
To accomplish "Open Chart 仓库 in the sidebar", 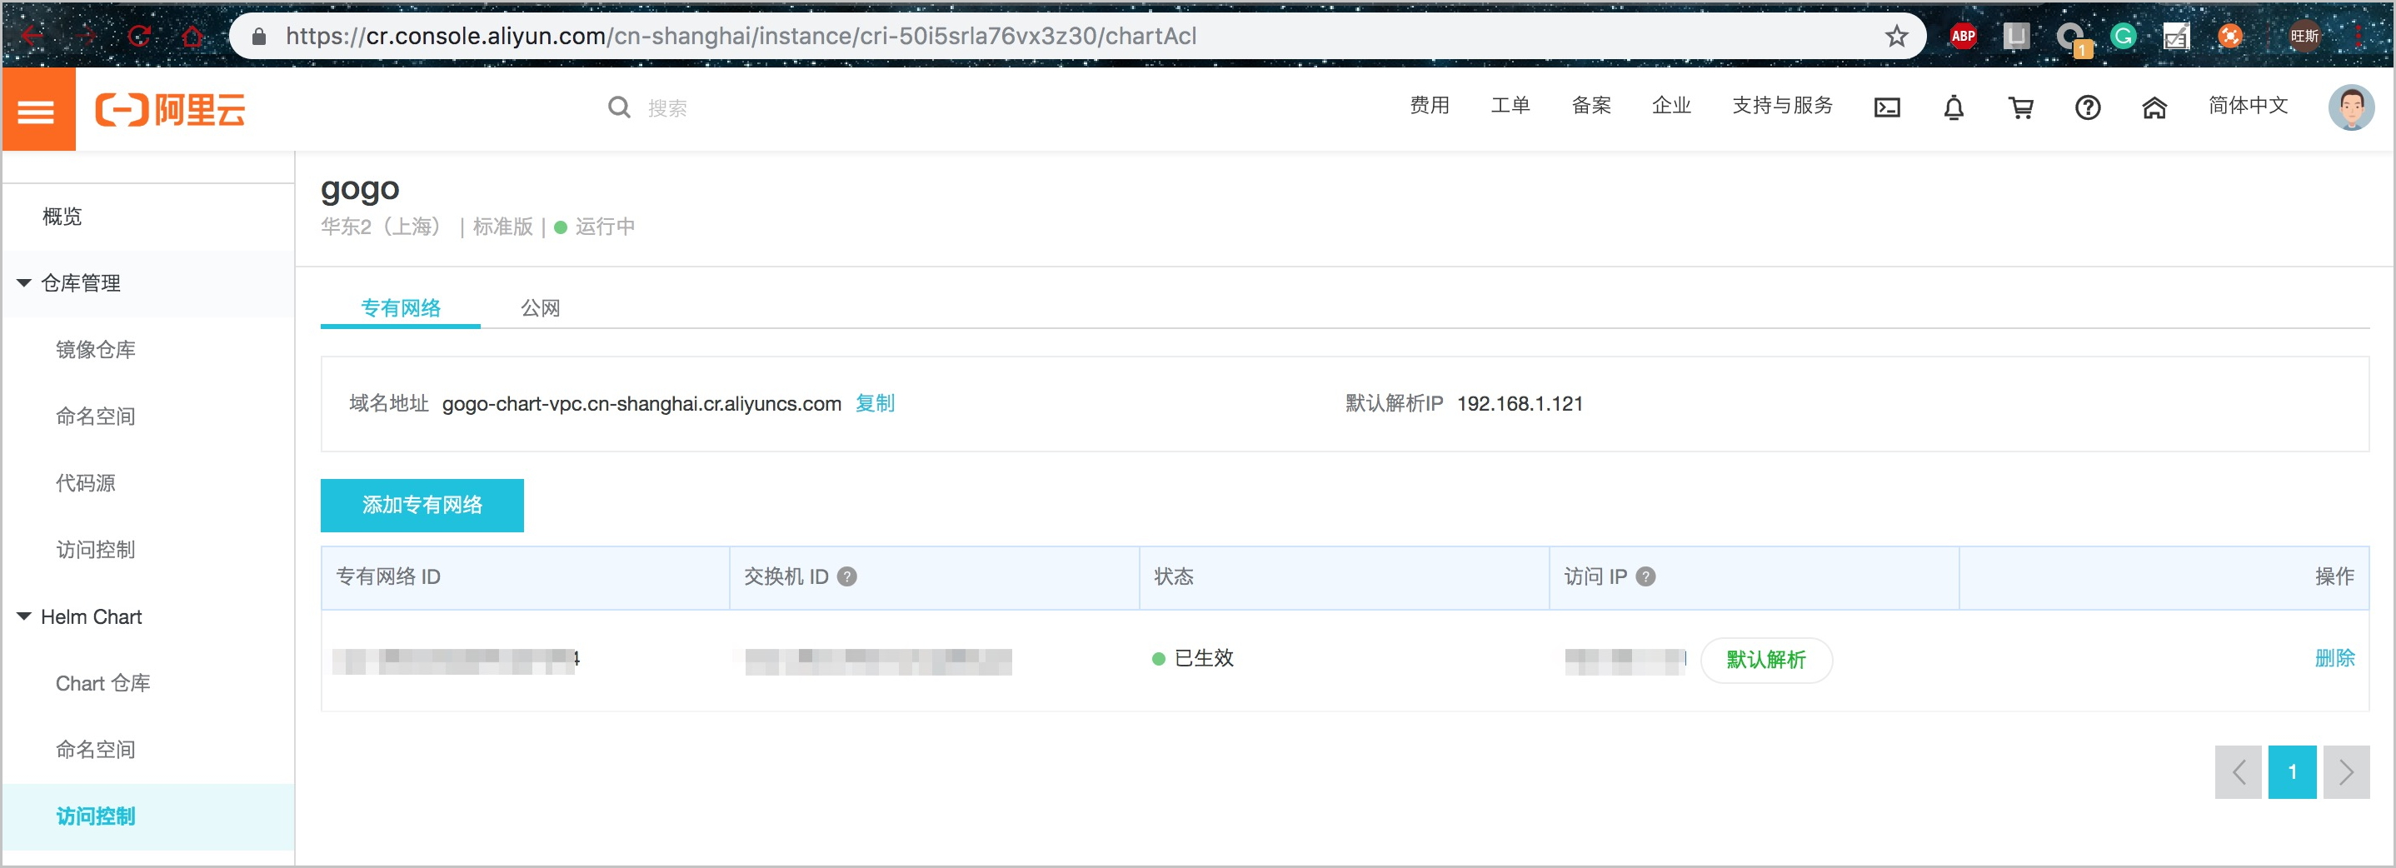I will [102, 683].
